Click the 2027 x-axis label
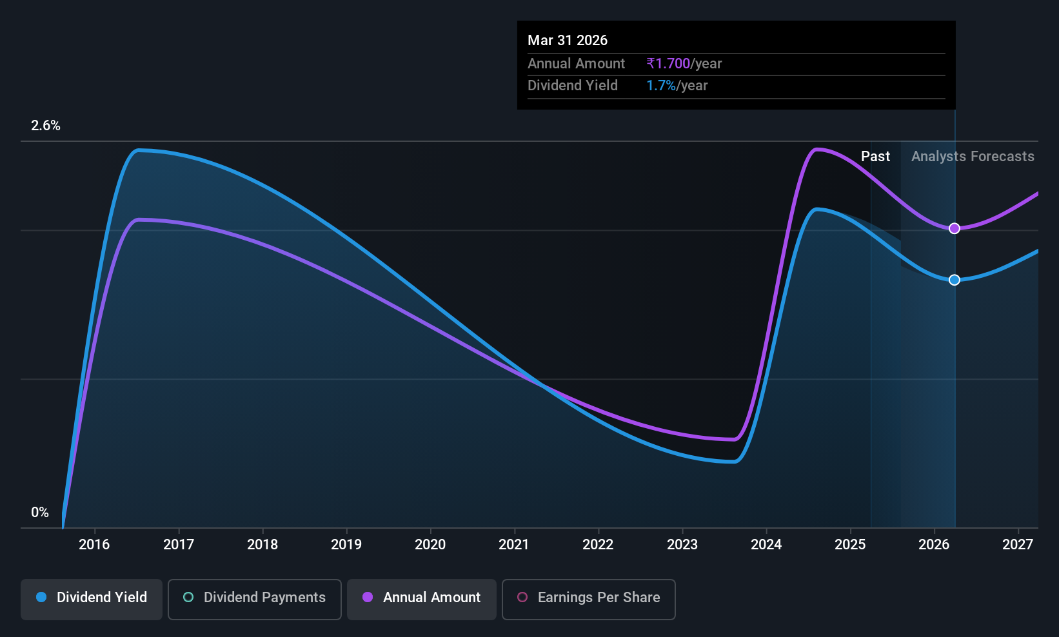The width and height of the screenshot is (1059, 637). [x=1018, y=545]
